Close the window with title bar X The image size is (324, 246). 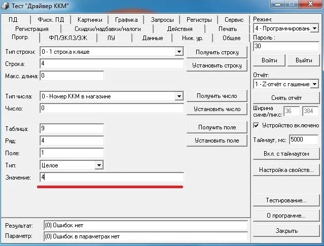click(310, 4)
